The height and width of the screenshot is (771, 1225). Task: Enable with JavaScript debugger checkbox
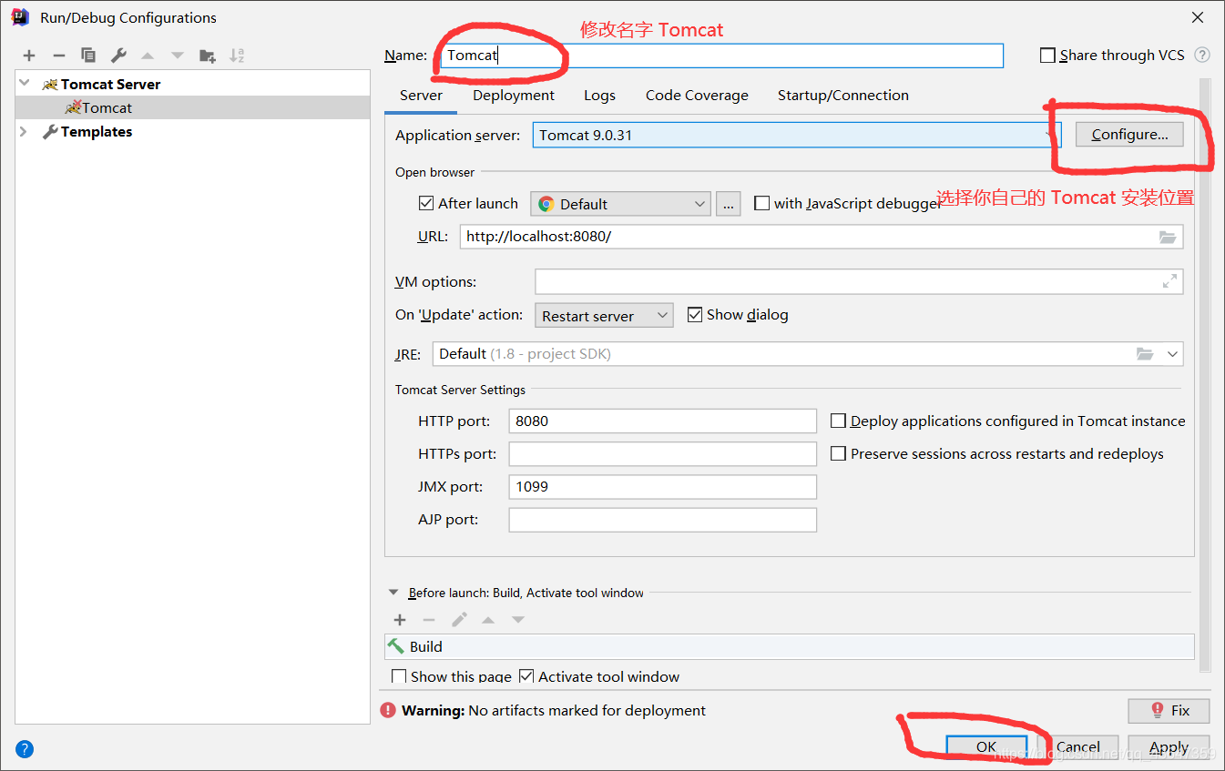[761, 204]
